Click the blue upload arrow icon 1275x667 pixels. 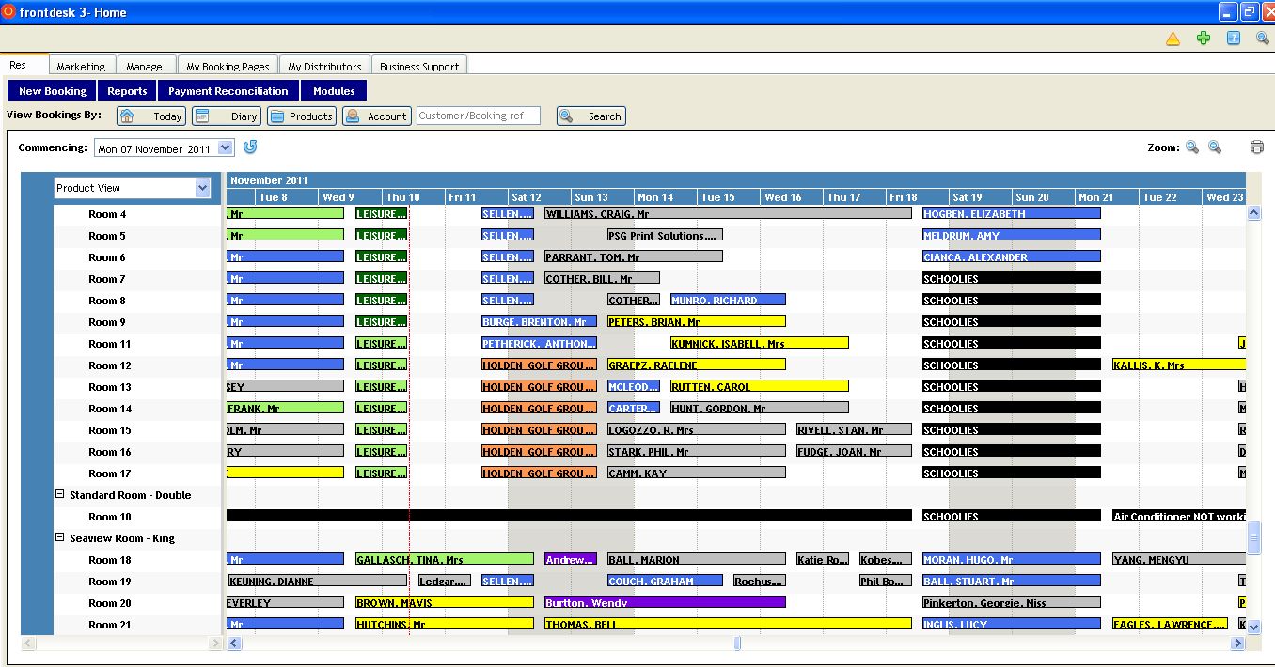tap(1234, 39)
